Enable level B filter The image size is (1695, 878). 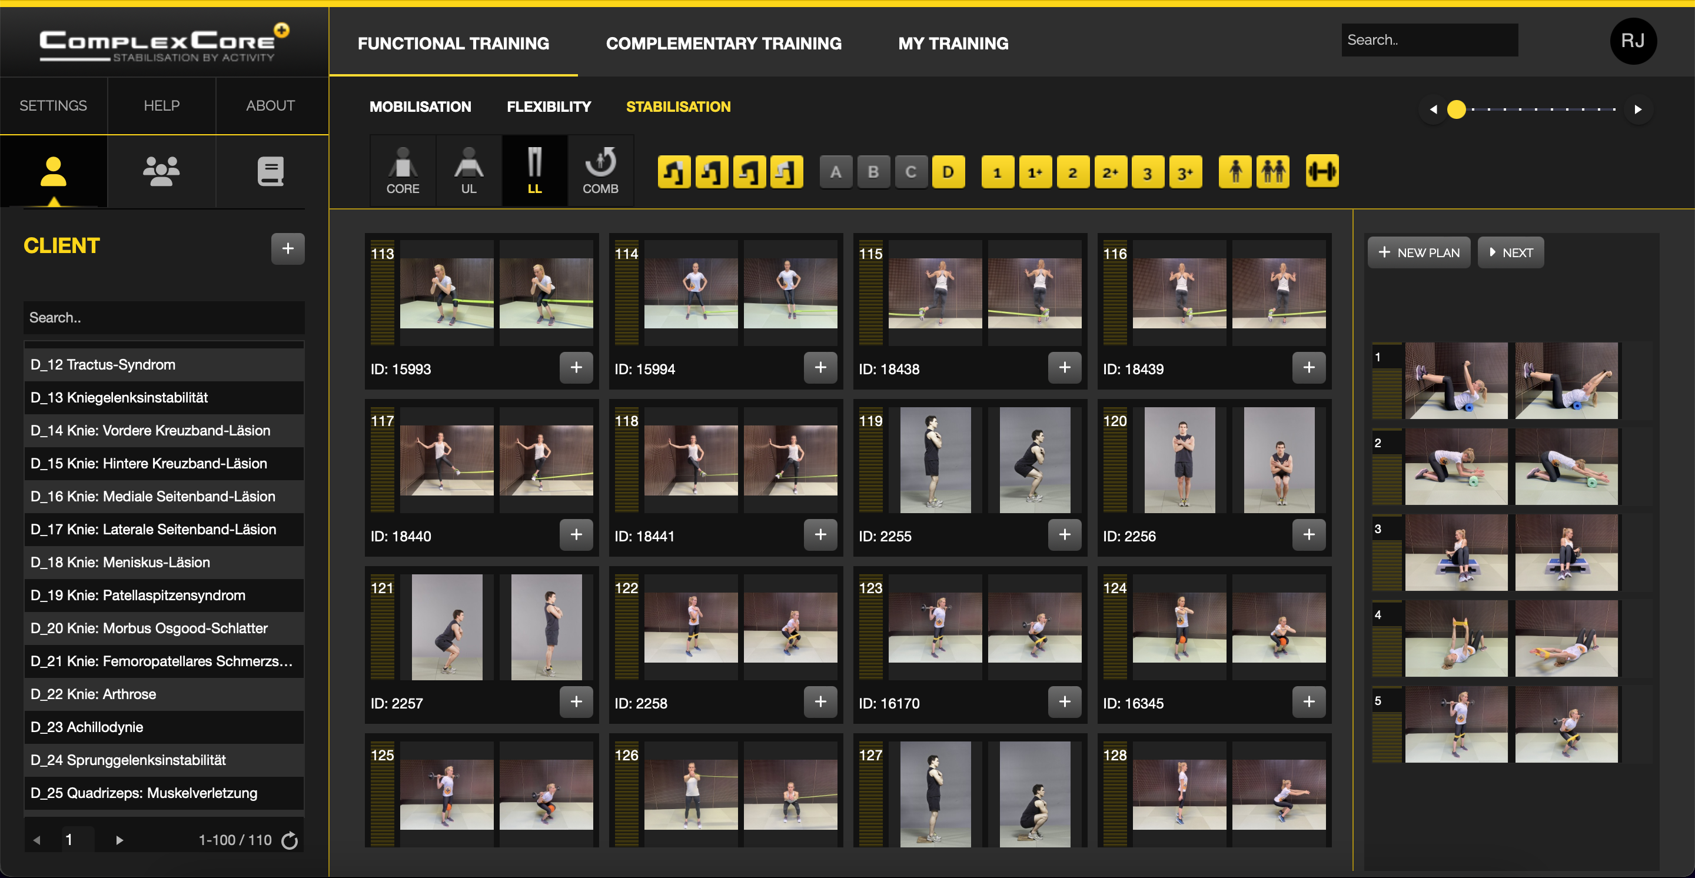873,172
